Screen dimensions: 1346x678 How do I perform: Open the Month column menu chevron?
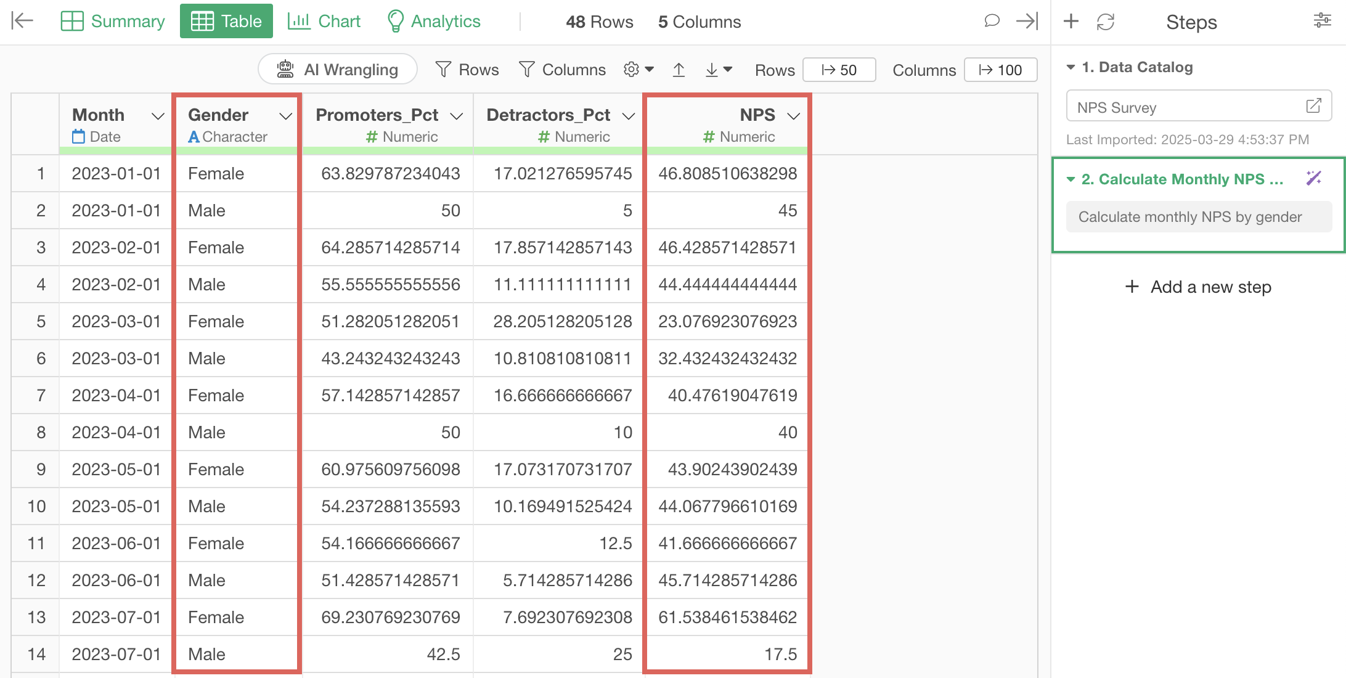[x=158, y=116]
